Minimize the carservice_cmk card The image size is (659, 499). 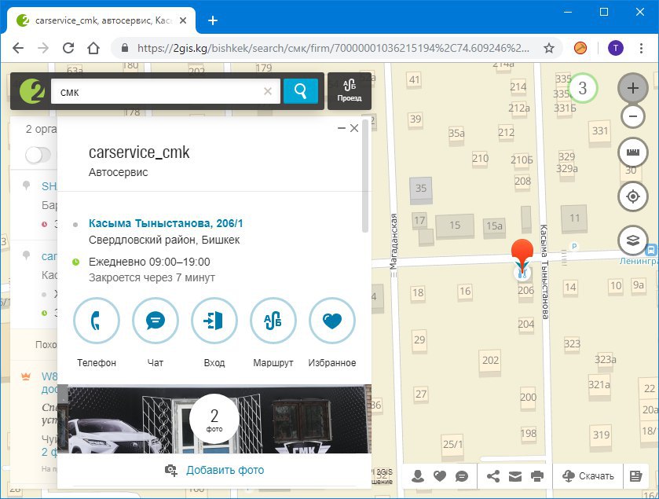point(342,128)
